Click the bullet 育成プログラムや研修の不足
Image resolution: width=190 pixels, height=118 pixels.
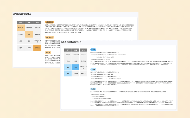98,97
